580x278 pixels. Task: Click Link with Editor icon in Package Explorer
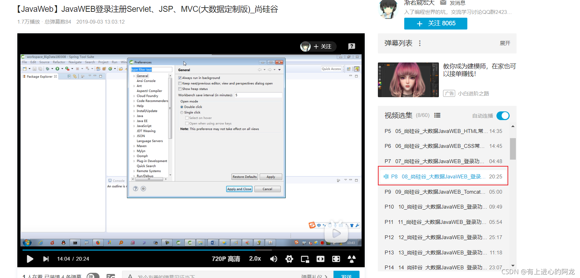[x=75, y=76]
